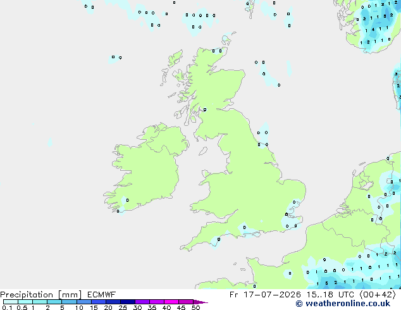Select the legend swatch between 30 and 35
Image resolution: width=401 pixels, height=310 pixels.
pos(142,302)
